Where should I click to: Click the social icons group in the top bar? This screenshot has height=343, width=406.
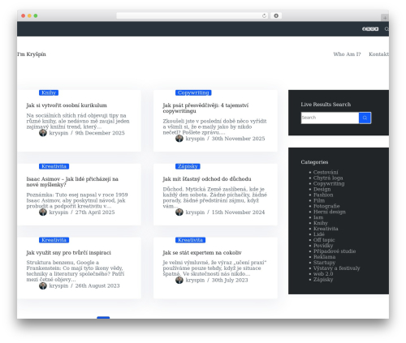[370, 29]
